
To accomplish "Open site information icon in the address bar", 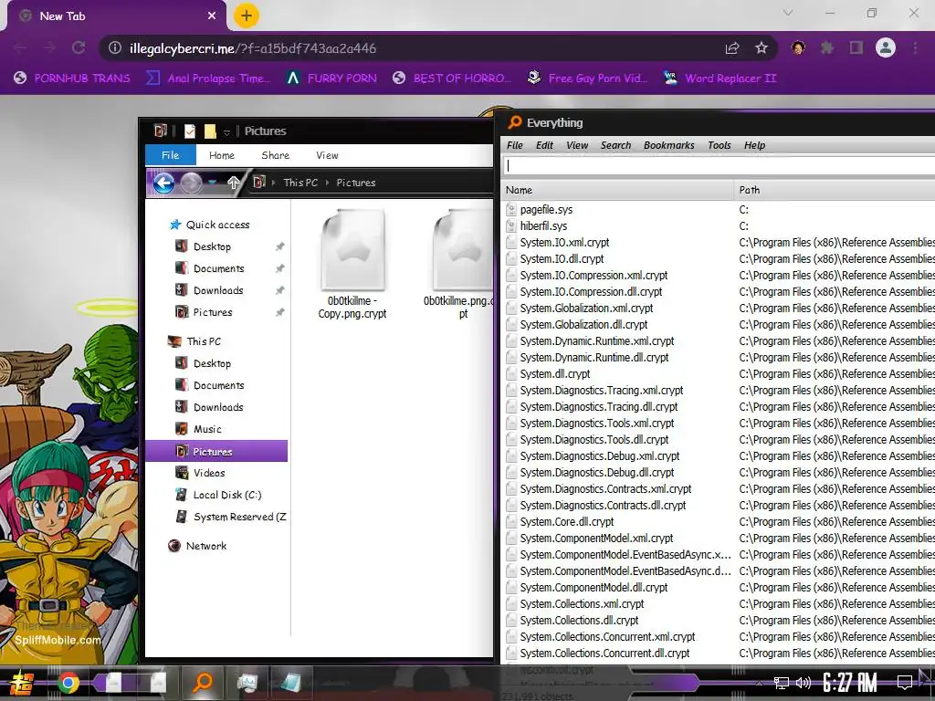I will [x=115, y=48].
